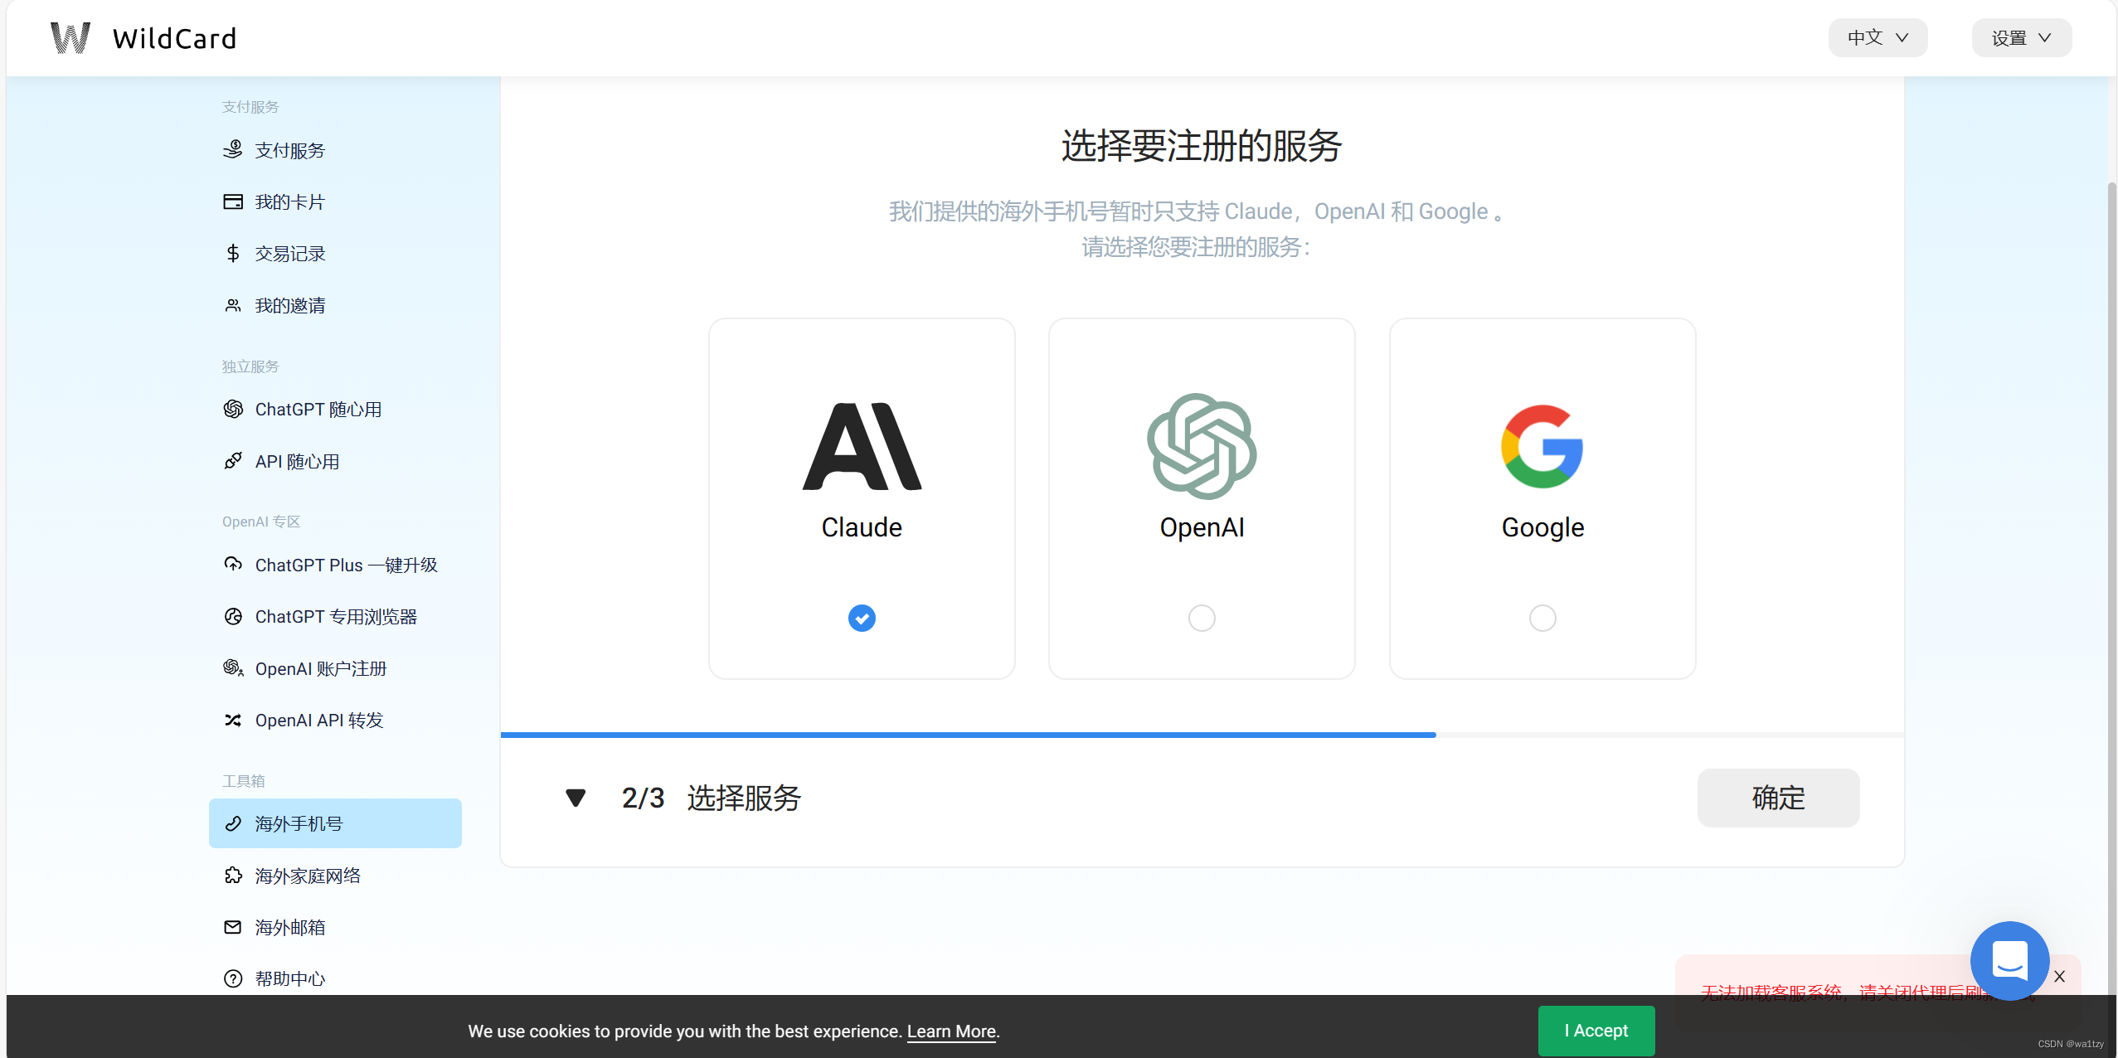Click the Claude service card label
The height and width of the screenshot is (1058, 2118).
862,528
